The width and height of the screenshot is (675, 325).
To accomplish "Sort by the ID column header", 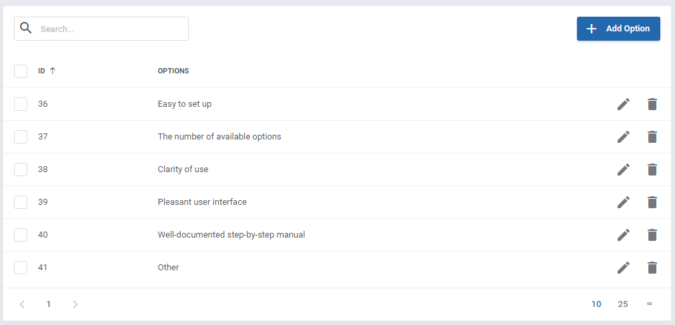I will (x=41, y=71).
